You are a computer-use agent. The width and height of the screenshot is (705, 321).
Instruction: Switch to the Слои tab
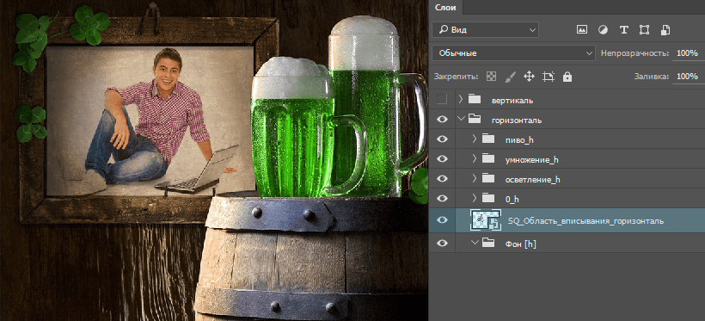tap(445, 7)
